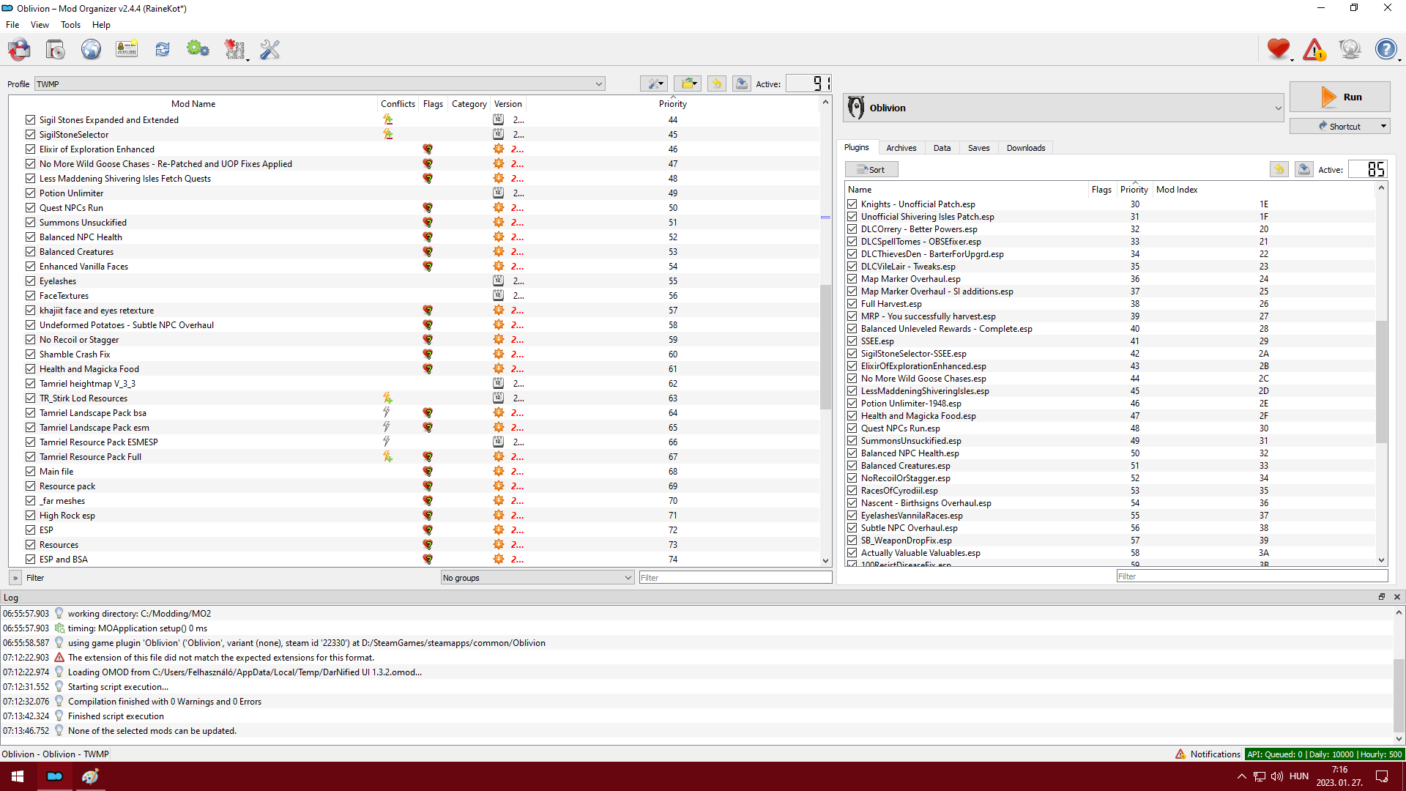Click conflict lightning icon for TR_Stirk Lod Resources

(387, 398)
